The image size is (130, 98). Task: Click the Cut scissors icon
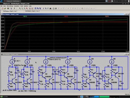(43, 8)
